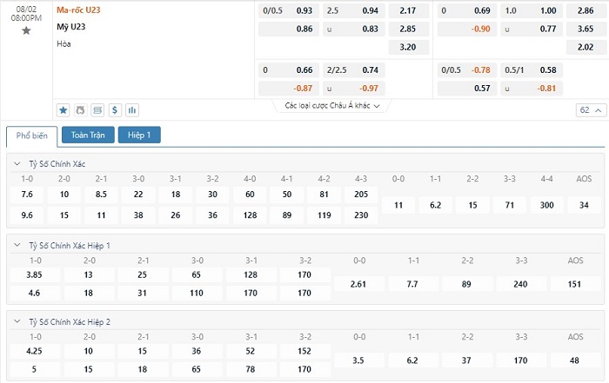Collapse the 'Tỷ Số Chính Xác' section
This screenshot has height=383, width=609.
pyautogui.click(x=17, y=163)
